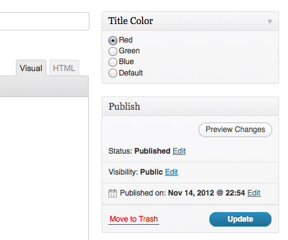Edit the Published status
The height and width of the screenshot is (240, 288).
179,151
